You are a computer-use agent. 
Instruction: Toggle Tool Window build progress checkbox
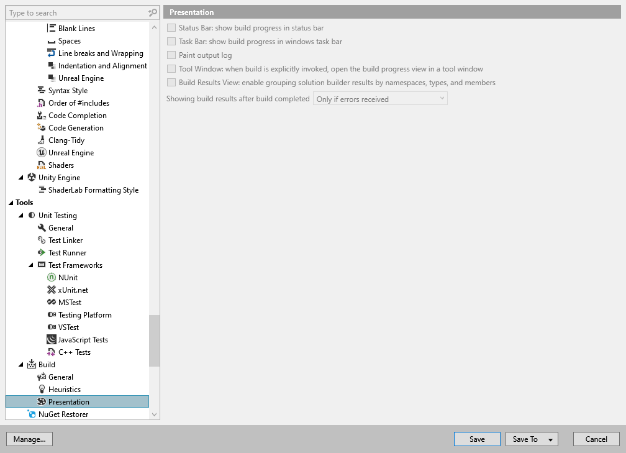click(171, 69)
